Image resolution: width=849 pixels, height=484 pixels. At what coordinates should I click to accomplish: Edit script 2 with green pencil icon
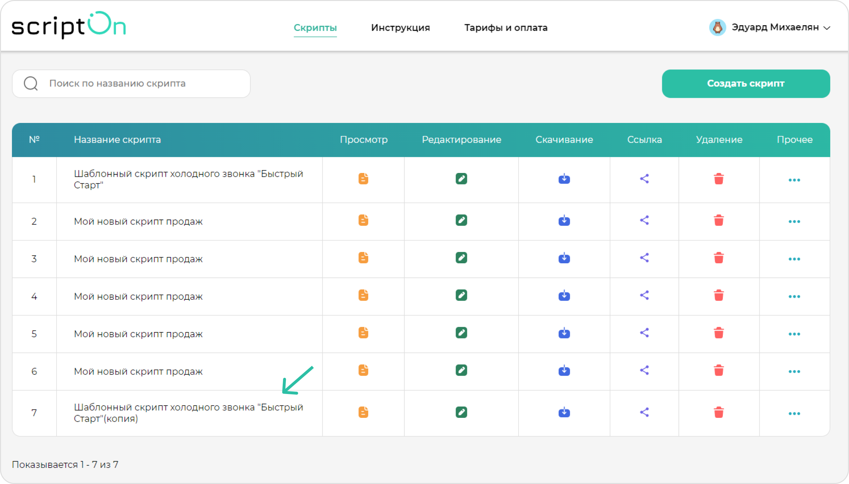coord(461,220)
